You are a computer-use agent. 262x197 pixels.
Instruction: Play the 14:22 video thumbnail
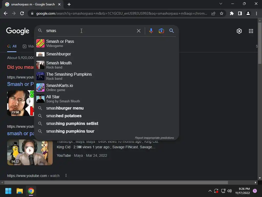(30, 152)
